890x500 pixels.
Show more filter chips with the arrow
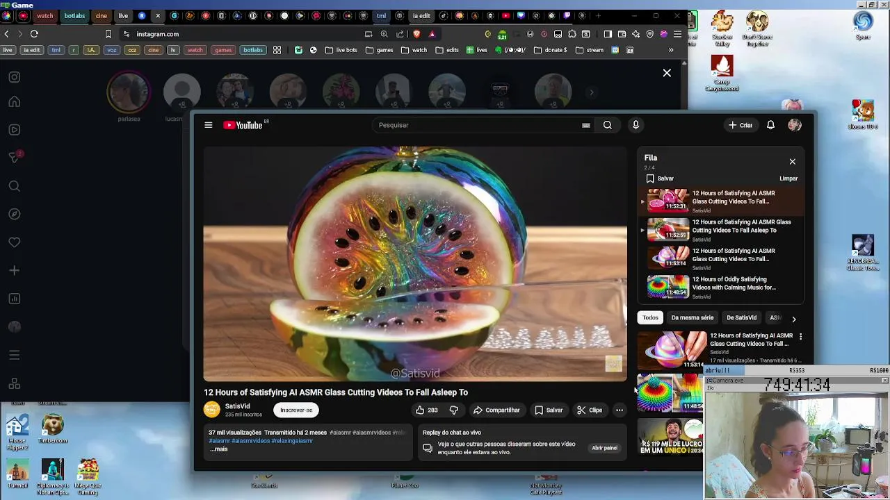click(793, 319)
